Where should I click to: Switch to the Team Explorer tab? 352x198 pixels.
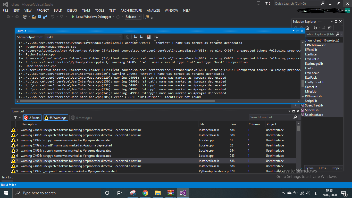coord(311,168)
